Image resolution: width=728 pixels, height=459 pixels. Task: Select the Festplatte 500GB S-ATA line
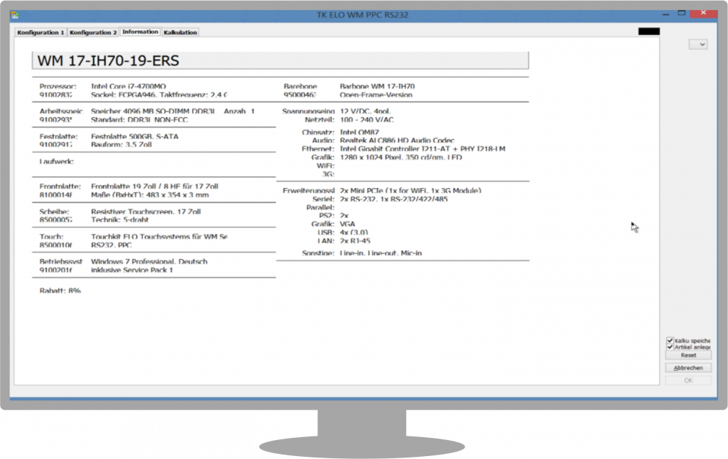(135, 136)
